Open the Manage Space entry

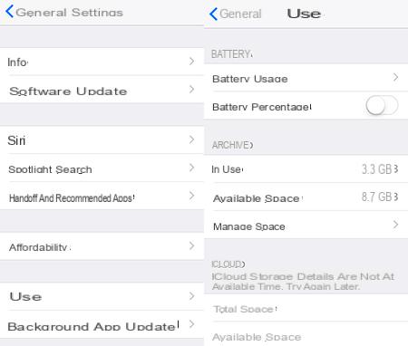306,225
